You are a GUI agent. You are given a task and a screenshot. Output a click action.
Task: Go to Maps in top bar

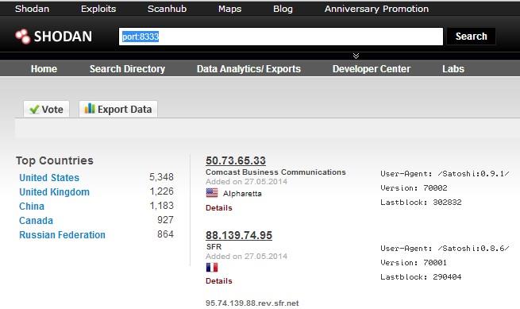click(229, 9)
